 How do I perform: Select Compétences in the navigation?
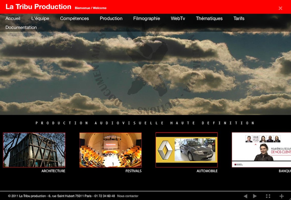74,18
